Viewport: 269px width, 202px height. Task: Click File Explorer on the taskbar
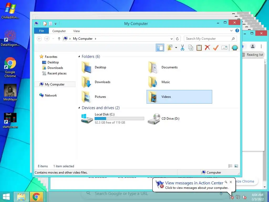21,197
